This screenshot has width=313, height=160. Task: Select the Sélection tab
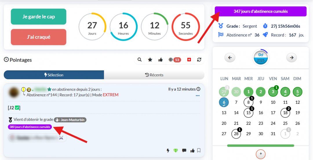point(54,75)
